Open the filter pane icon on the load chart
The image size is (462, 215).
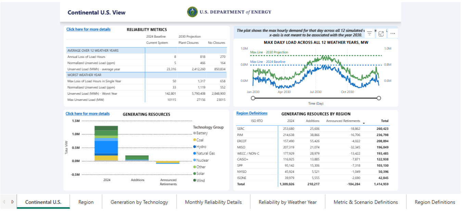coord(370,33)
